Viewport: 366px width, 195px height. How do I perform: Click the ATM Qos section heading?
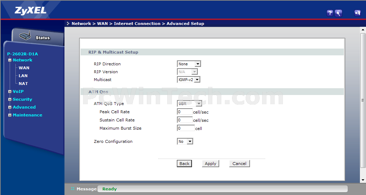98,92
